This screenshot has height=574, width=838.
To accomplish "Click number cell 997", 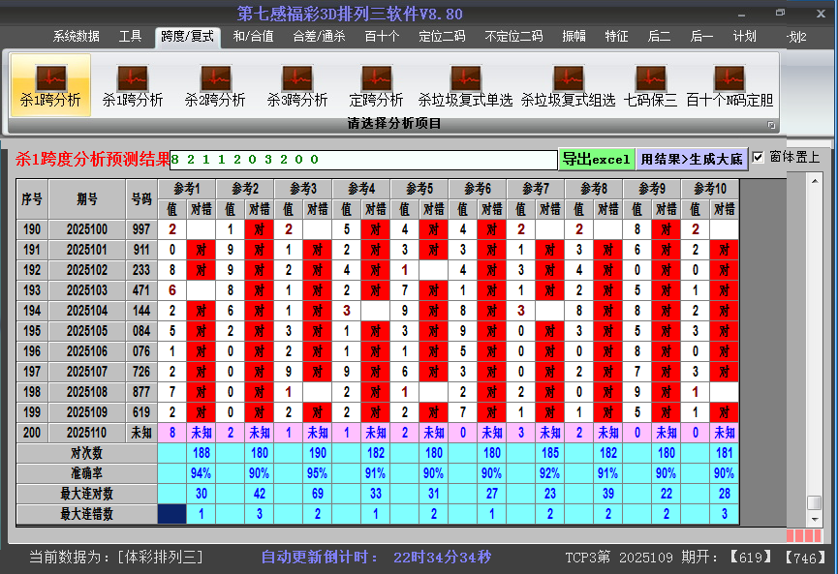I will pyautogui.click(x=141, y=229).
